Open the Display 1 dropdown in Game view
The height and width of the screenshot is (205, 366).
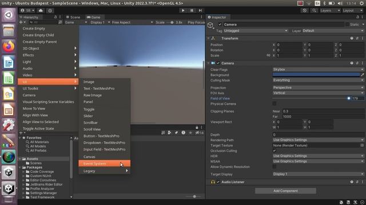coord(100,22)
